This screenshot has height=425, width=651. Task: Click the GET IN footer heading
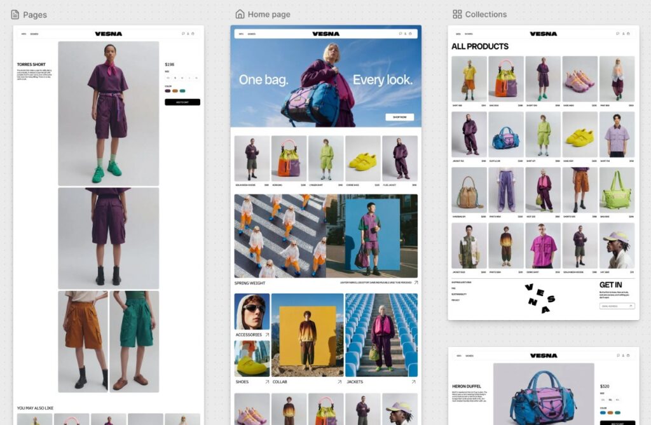(x=610, y=285)
